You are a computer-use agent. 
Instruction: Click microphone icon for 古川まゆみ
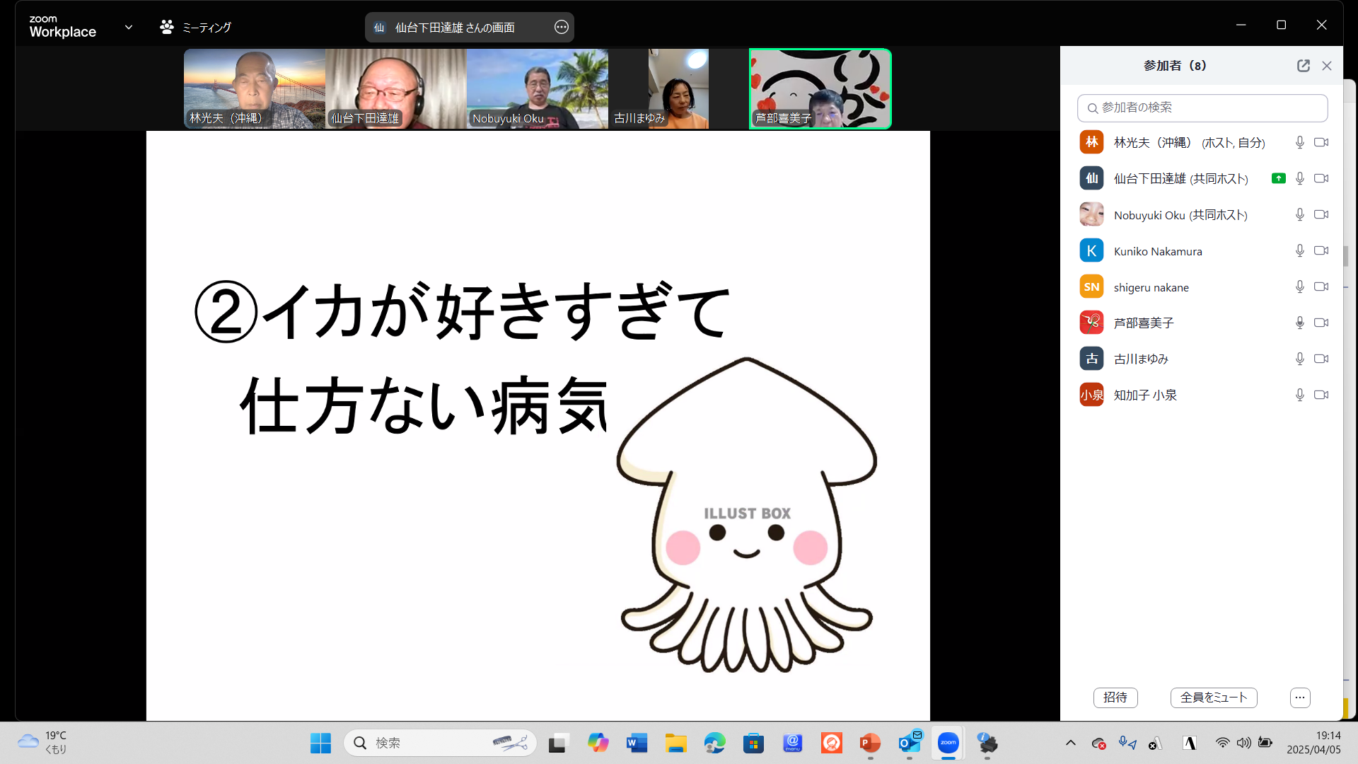(1300, 359)
